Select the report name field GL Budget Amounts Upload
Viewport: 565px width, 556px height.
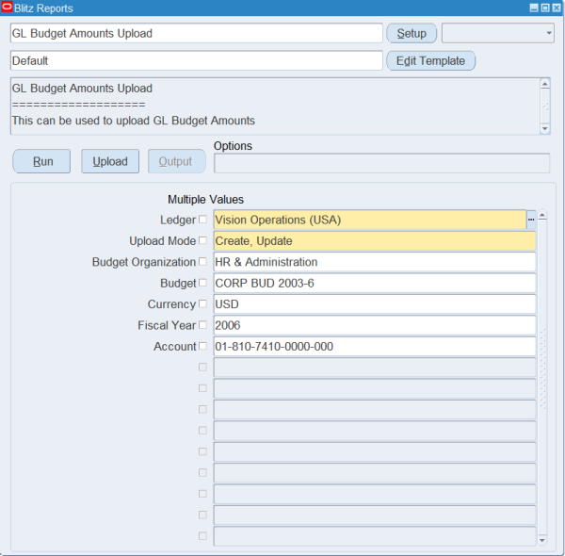(197, 33)
